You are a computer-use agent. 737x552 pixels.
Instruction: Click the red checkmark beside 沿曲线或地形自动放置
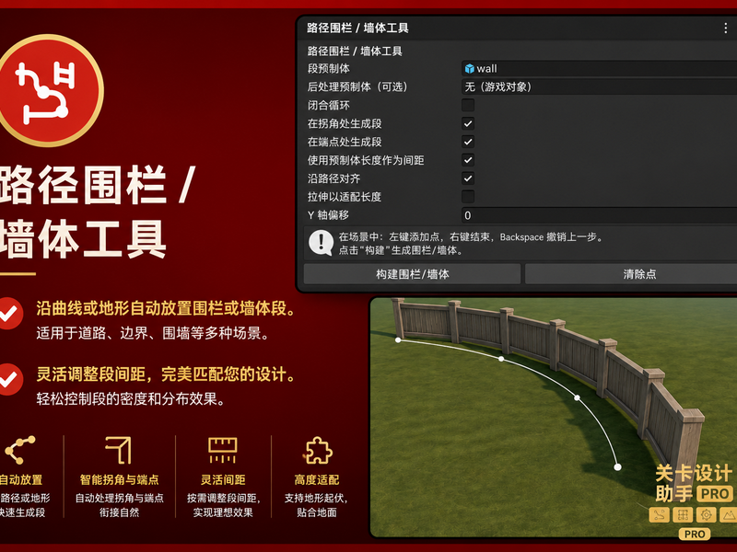9,314
